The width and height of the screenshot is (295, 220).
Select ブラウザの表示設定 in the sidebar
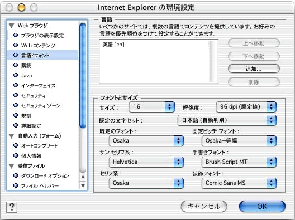(42, 36)
